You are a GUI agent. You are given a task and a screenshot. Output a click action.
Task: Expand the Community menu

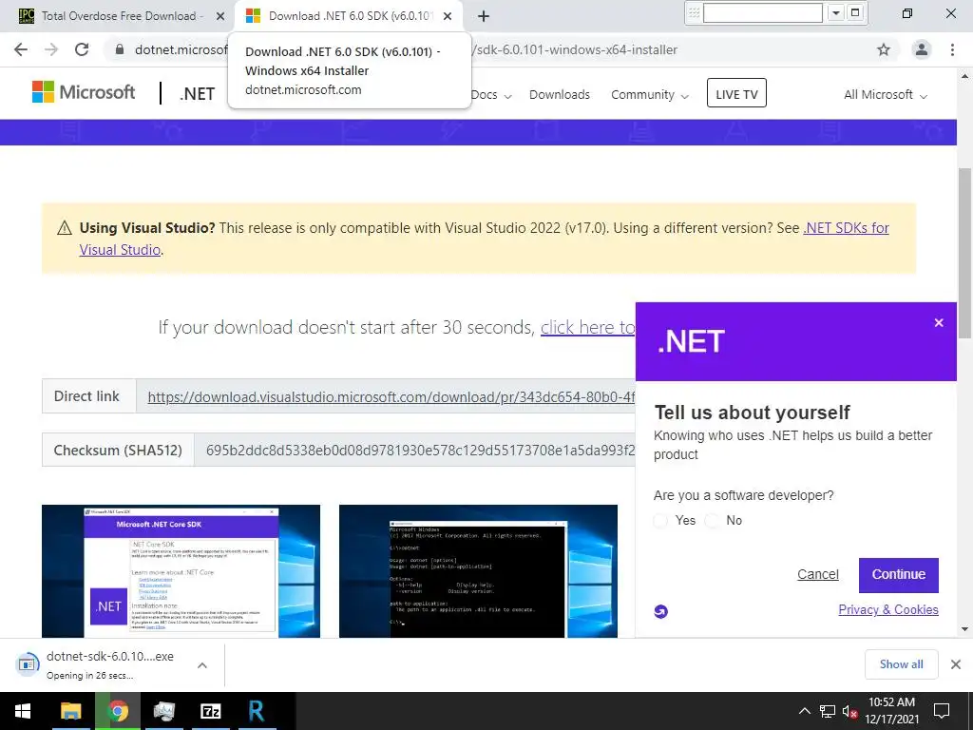tap(650, 95)
